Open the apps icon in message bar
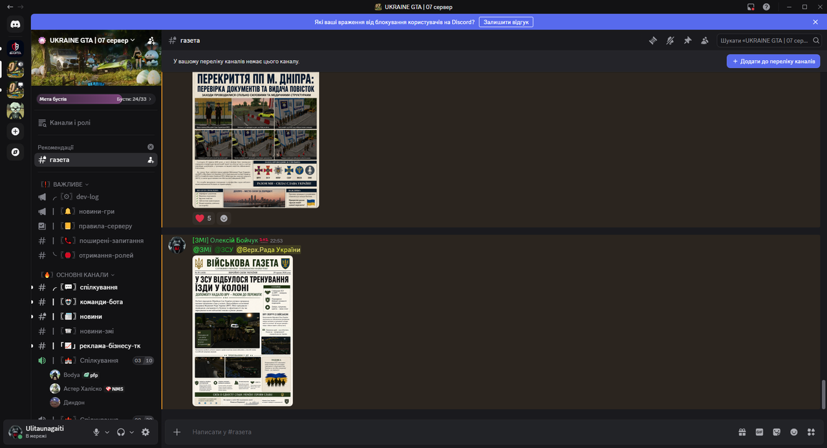This screenshot has width=827, height=448. click(811, 432)
